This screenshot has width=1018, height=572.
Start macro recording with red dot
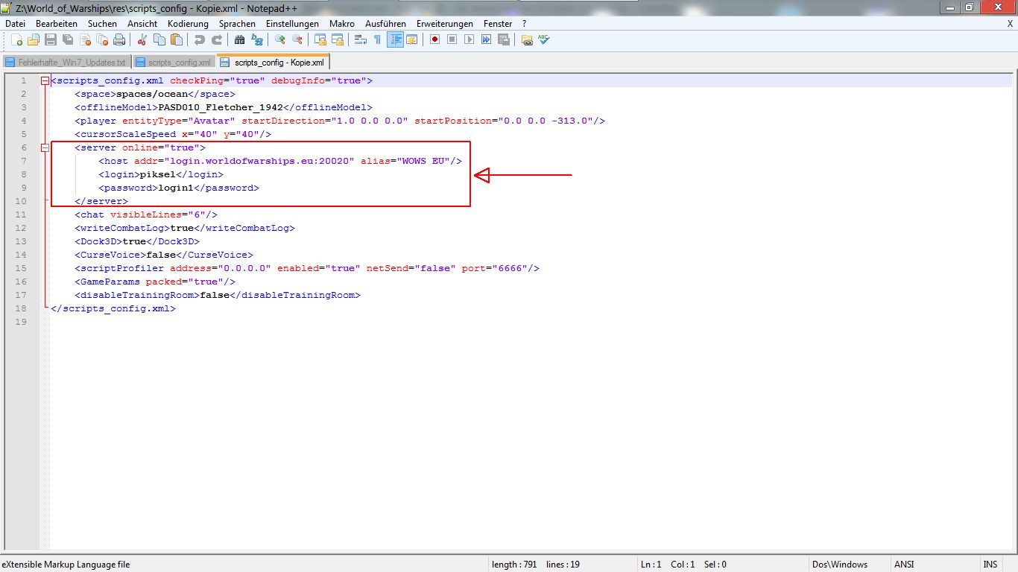click(434, 39)
